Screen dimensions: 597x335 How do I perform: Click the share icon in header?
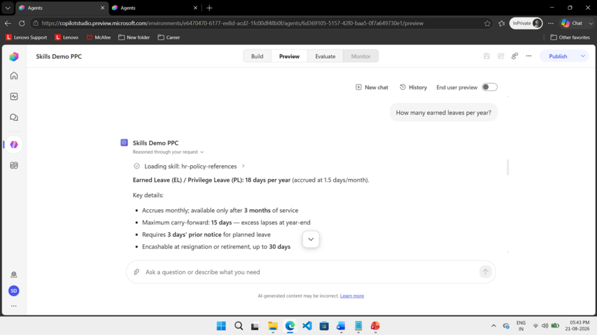501,56
